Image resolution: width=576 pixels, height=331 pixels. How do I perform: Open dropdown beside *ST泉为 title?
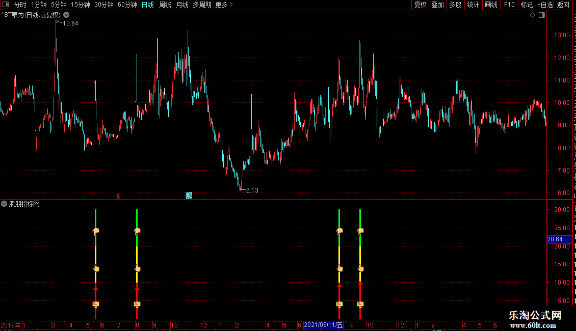pyautogui.click(x=66, y=15)
